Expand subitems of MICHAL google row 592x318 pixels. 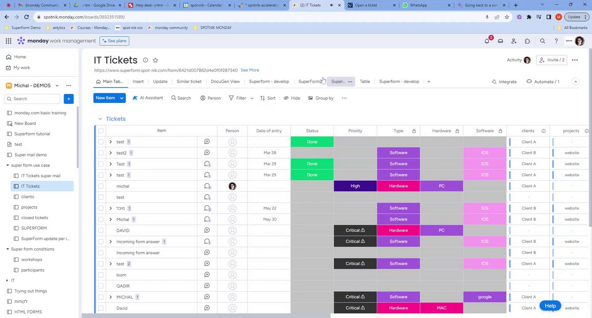[110, 297]
